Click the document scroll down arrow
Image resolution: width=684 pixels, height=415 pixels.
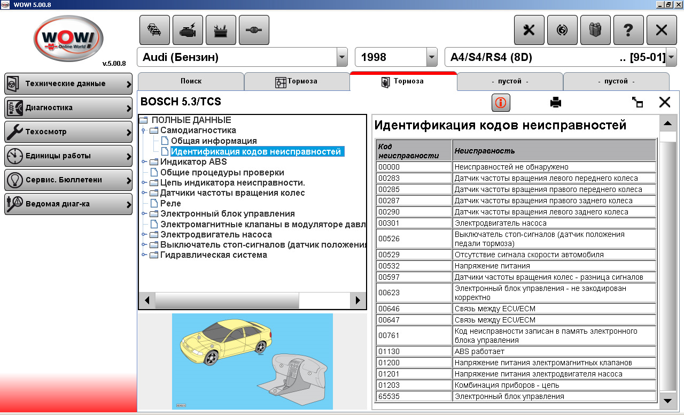pyautogui.click(x=667, y=400)
